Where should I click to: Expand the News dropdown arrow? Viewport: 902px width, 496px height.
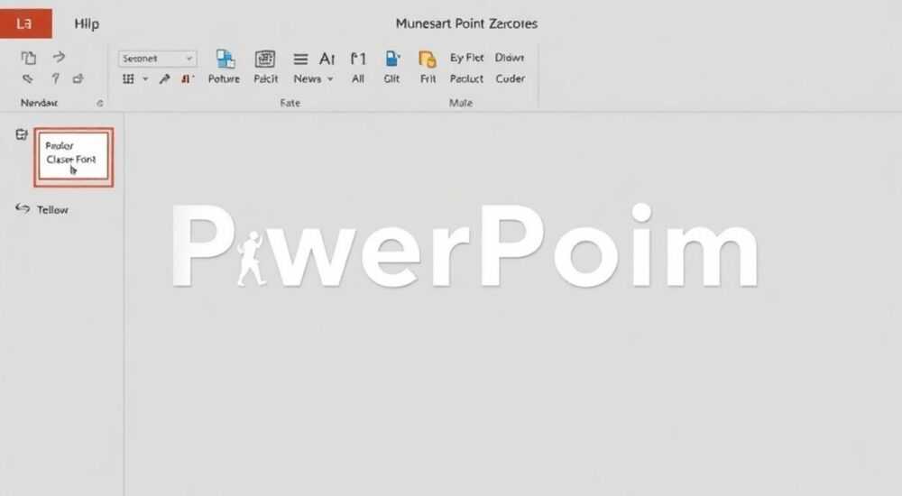click(330, 78)
